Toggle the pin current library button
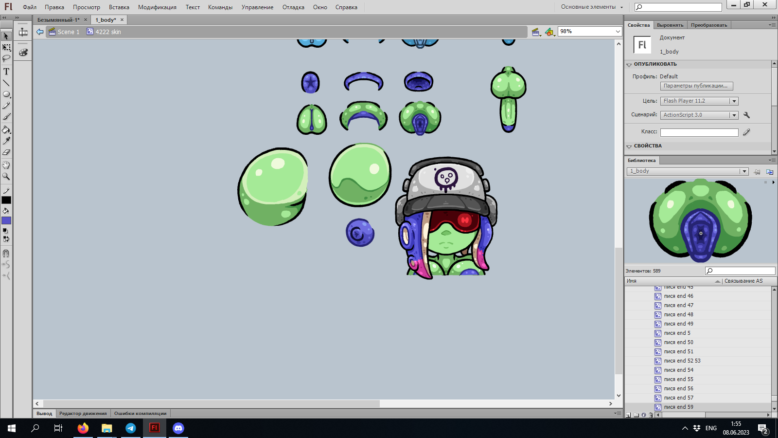The height and width of the screenshot is (438, 778). 757,171
